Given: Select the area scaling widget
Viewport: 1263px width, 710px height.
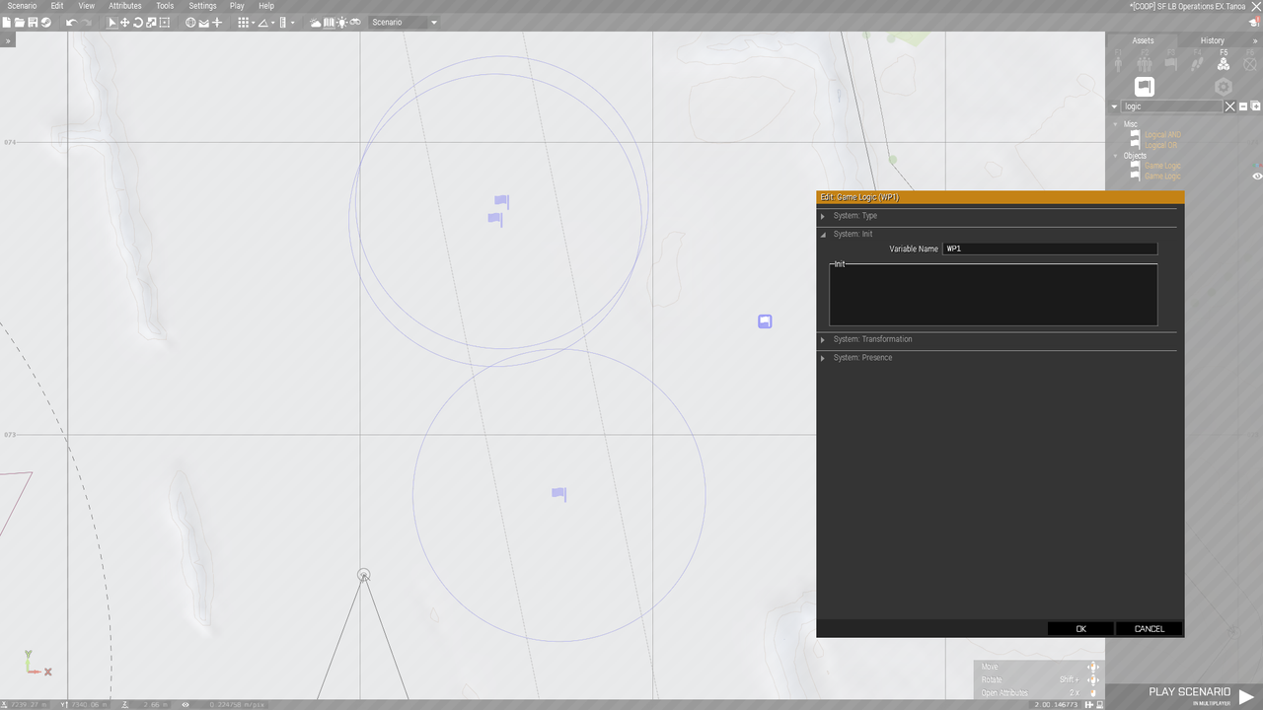Looking at the screenshot, I should pyautogui.click(x=164, y=23).
